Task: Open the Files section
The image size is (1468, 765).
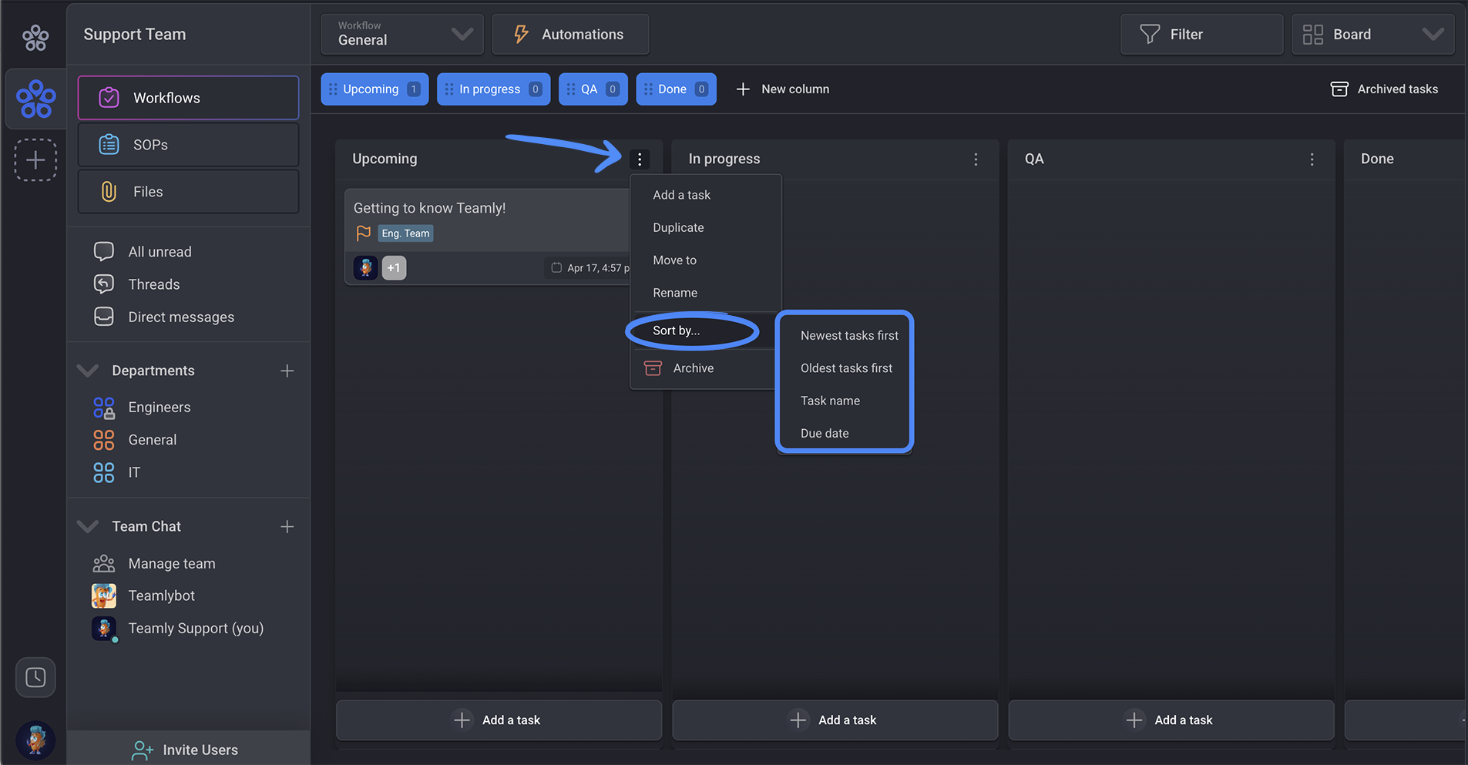Action: [188, 192]
